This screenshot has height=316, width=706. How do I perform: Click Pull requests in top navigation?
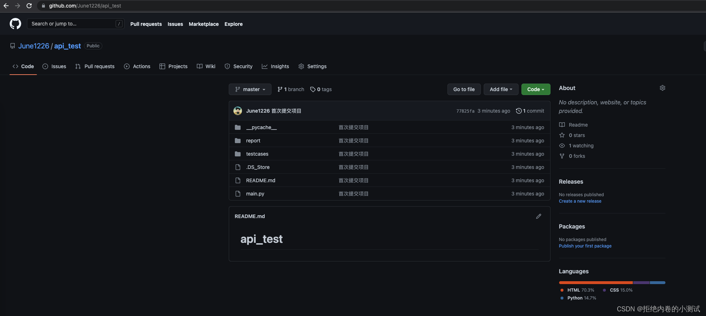coord(146,24)
